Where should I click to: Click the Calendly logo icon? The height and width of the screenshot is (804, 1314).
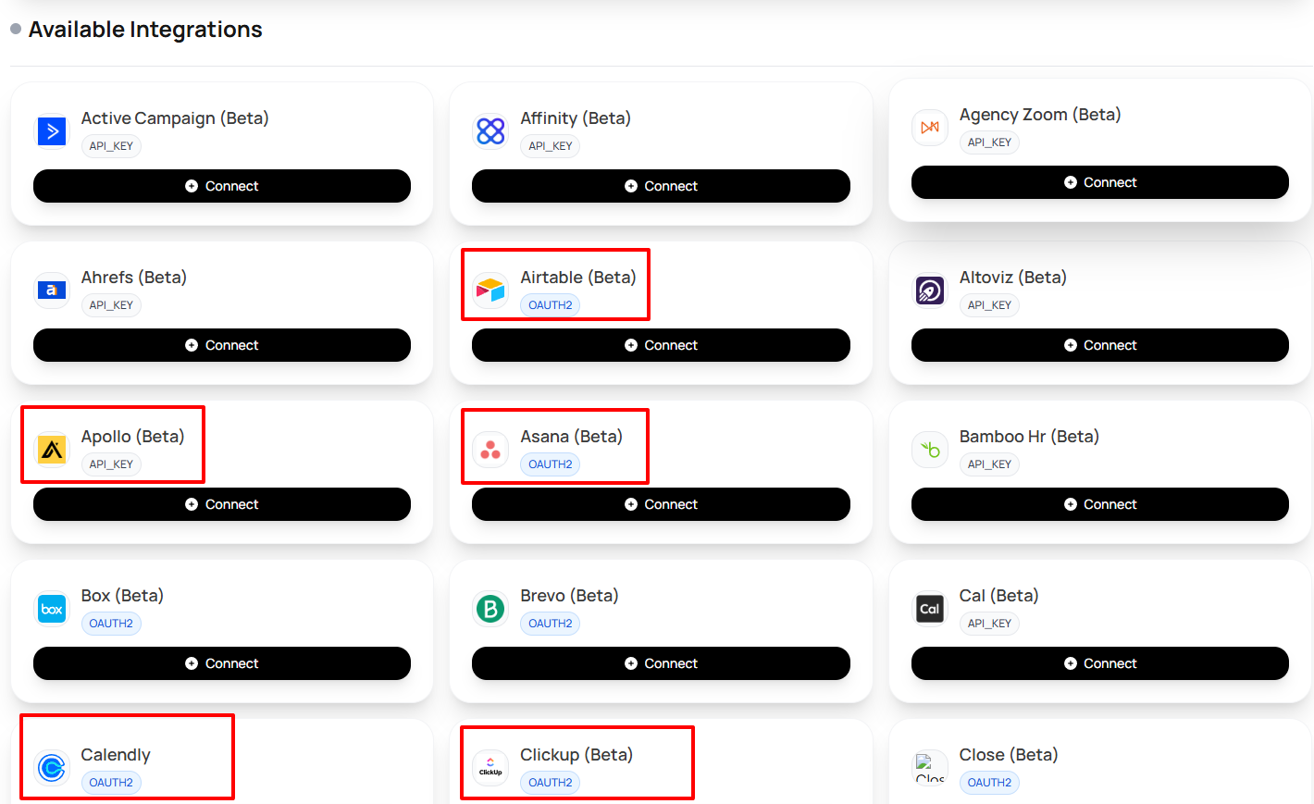click(52, 768)
